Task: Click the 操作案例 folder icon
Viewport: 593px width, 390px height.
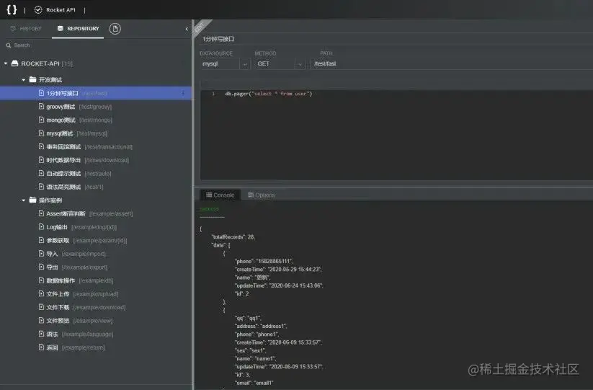Action: (x=32, y=200)
